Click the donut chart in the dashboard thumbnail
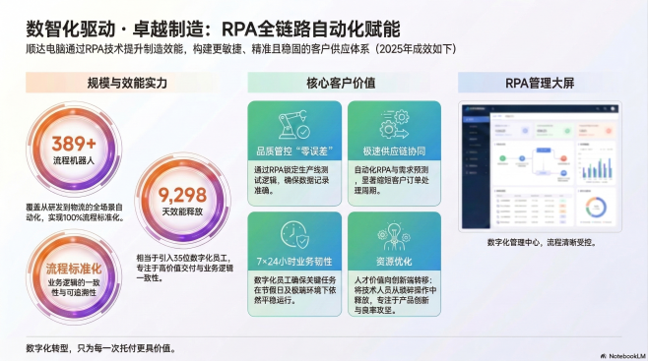 (596, 208)
